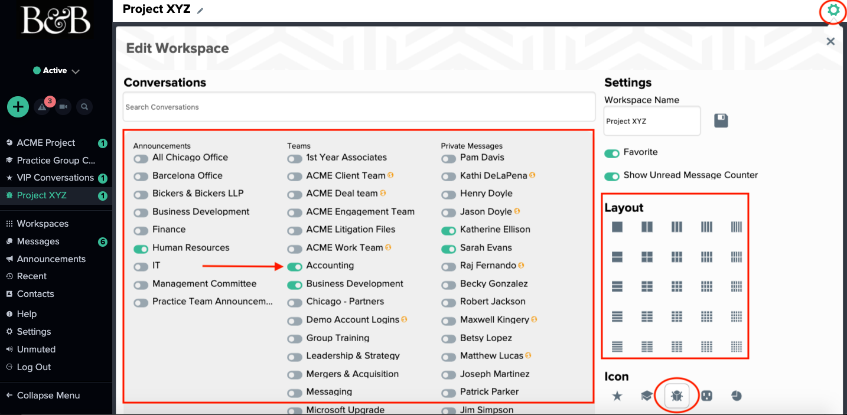Open the Active status dropdown

(56, 71)
